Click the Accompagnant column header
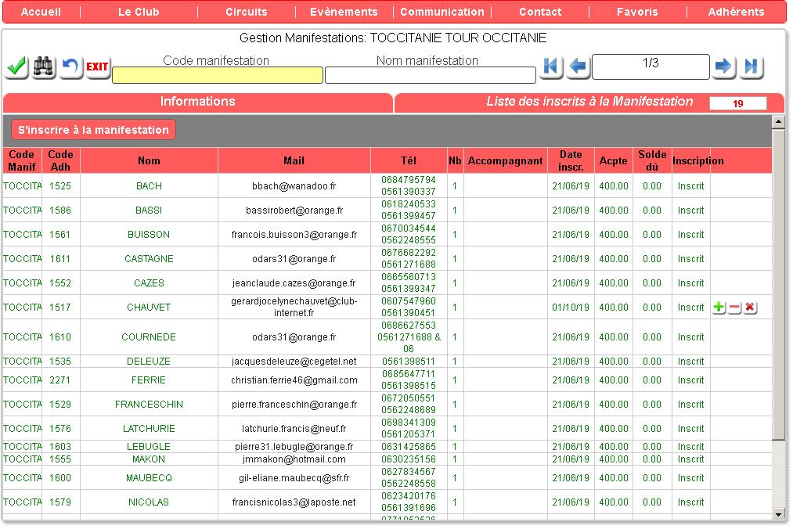The width and height of the screenshot is (793, 529). [x=505, y=161]
